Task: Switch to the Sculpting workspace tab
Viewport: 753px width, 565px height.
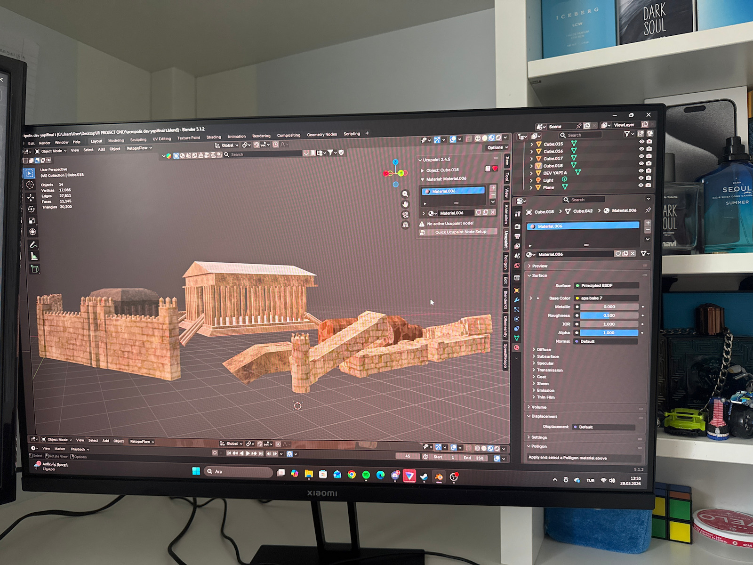Action: tap(138, 139)
